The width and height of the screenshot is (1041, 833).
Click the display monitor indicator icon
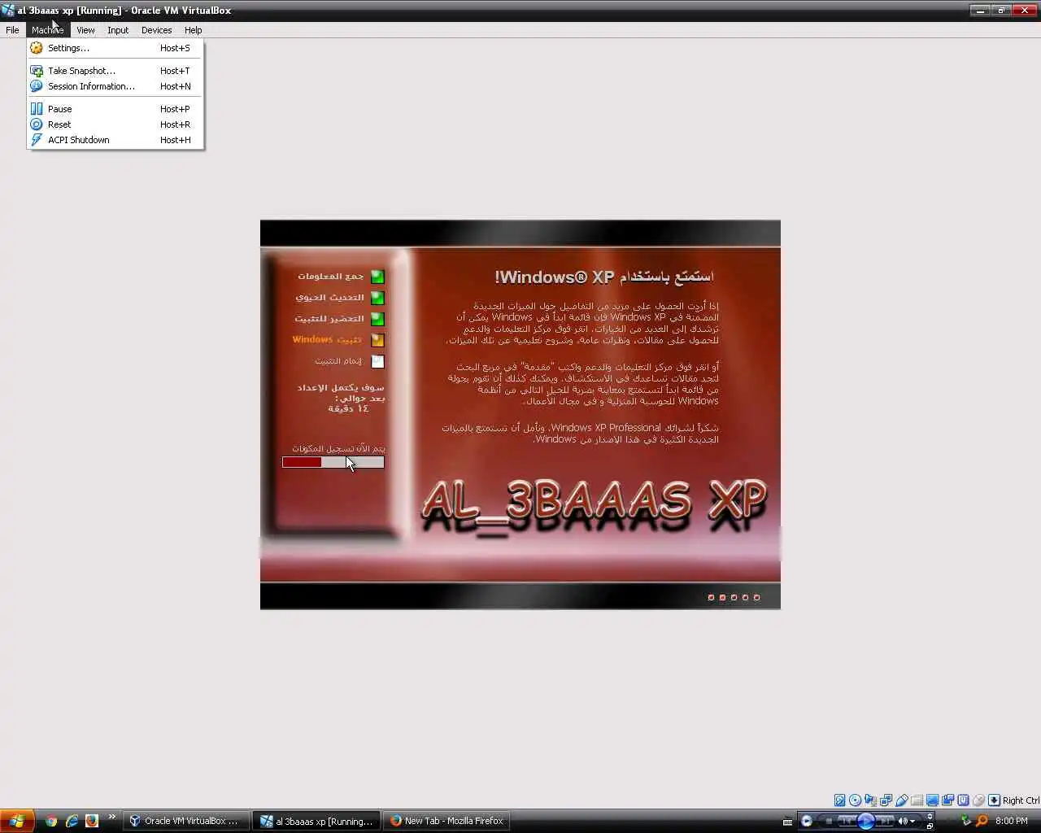pyautogui.click(x=932, y=800)
